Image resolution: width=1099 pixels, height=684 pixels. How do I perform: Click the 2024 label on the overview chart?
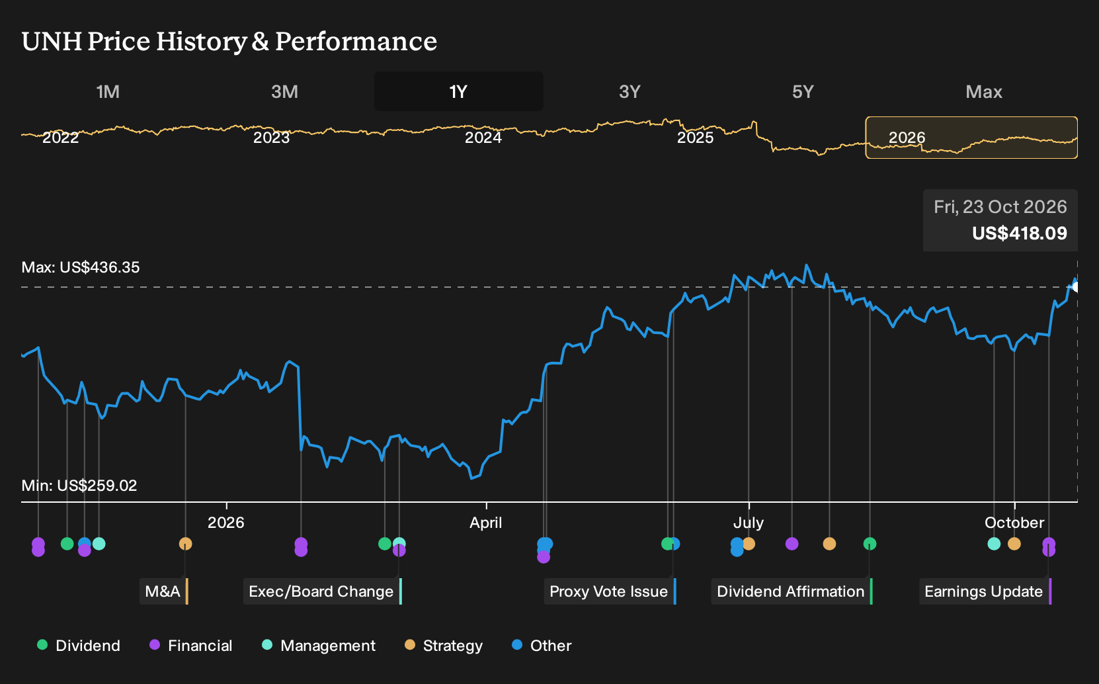click(483, 138)
